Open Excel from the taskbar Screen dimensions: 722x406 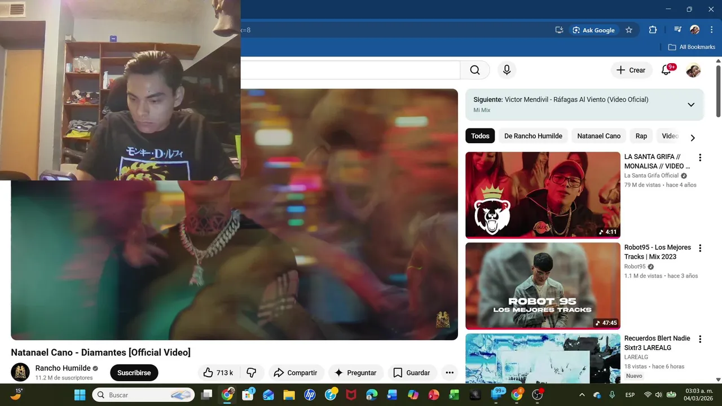454,395
